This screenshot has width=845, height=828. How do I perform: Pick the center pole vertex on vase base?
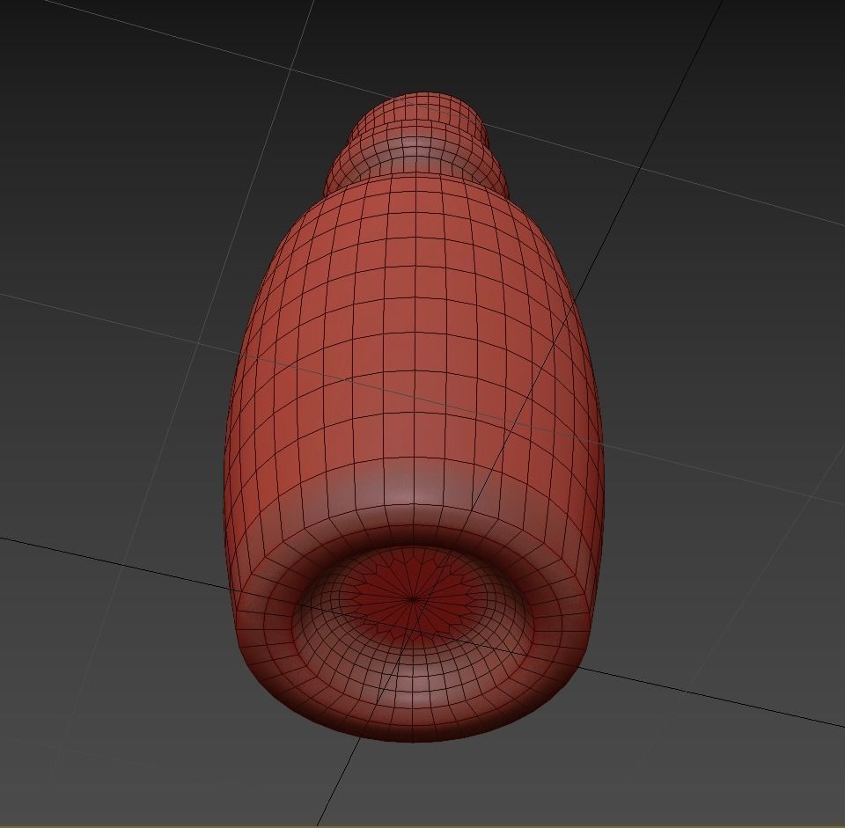tap(413, 598)
